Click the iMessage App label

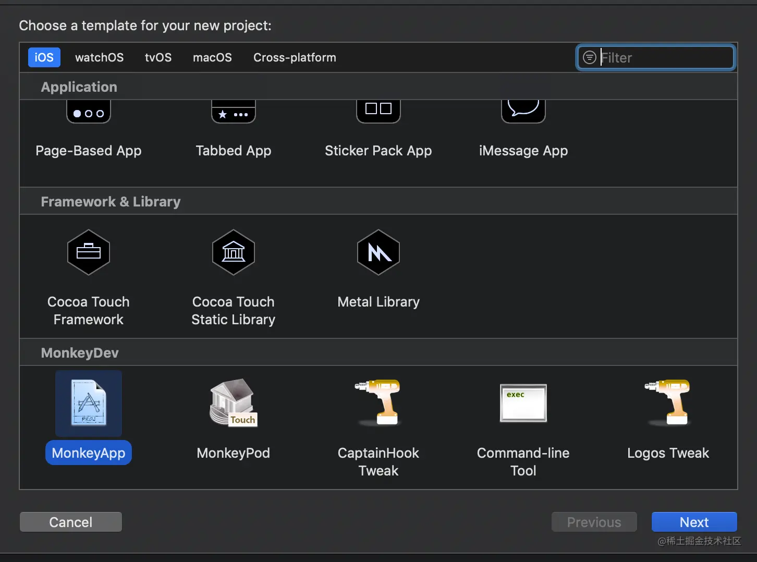[x=523, y=151]
